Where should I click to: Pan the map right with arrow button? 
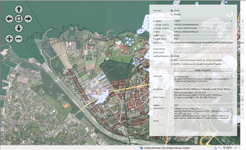point(28,19)
